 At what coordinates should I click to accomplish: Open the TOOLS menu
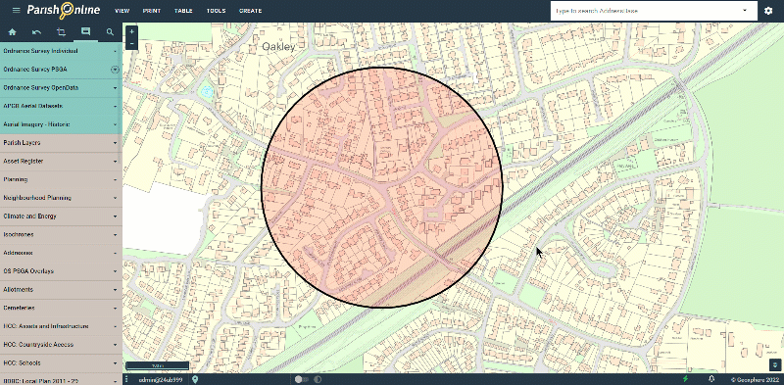[x=216, y=11]
